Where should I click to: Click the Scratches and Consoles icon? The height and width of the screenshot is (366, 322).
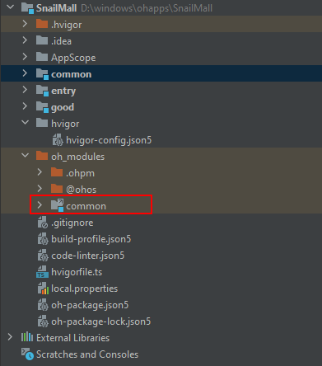tap(27, 354)
